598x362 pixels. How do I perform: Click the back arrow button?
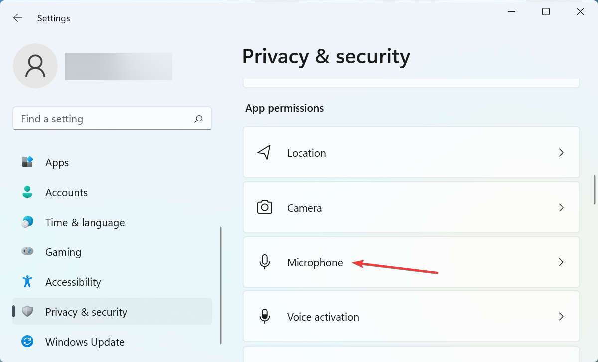[x=17, y=18]
